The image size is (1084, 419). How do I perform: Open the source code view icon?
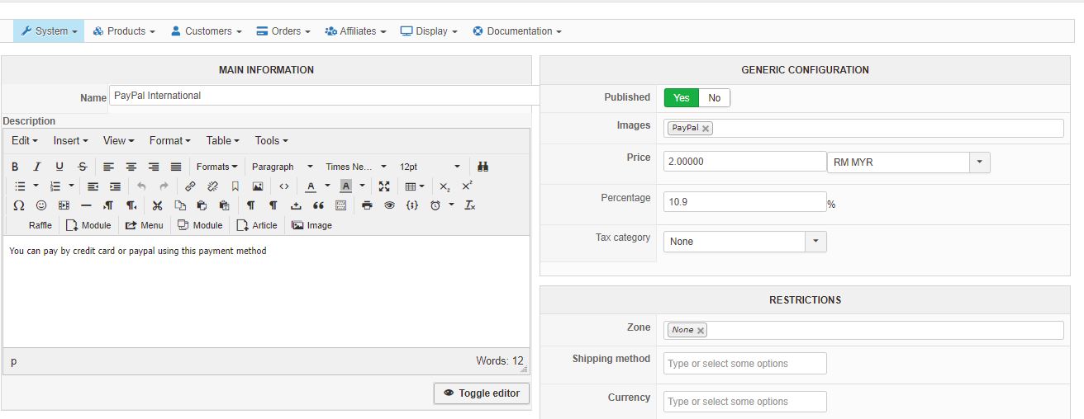point(284,186)
